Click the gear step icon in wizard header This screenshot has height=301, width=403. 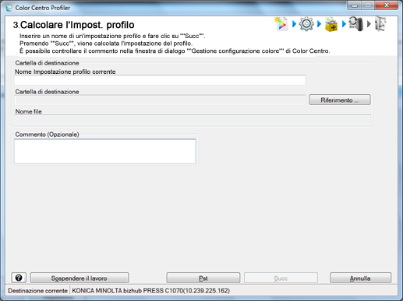pos(306,24)
